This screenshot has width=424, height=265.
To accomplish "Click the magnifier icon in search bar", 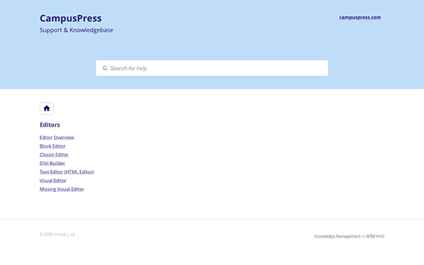I will [x=105, y=68].
